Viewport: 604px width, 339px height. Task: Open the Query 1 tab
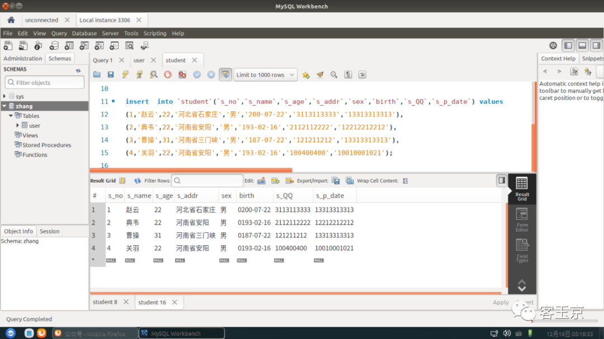point(102,60)
